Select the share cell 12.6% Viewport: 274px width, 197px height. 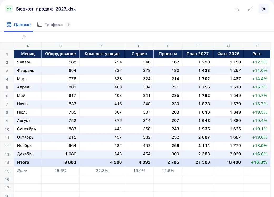click(168, 171)
